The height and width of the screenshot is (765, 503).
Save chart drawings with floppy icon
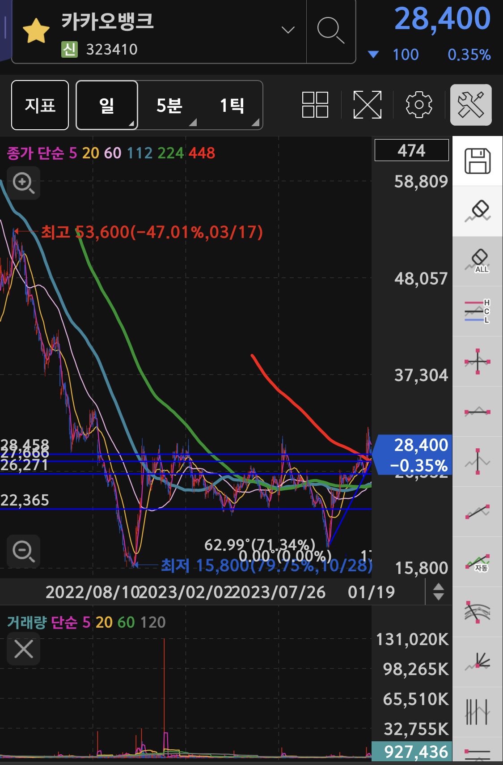478,161
